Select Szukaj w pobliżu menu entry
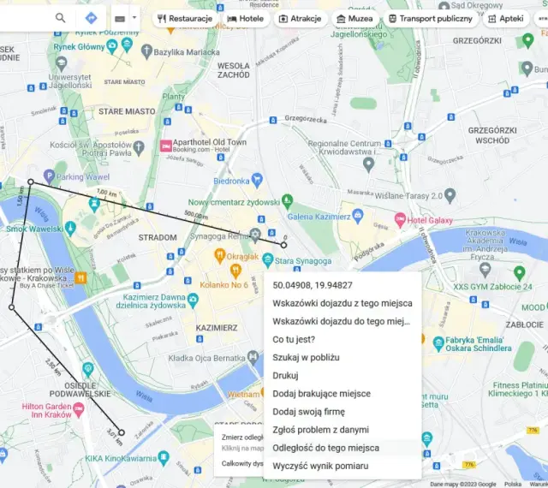Screen dimensions: 548x488 [342, 358]
